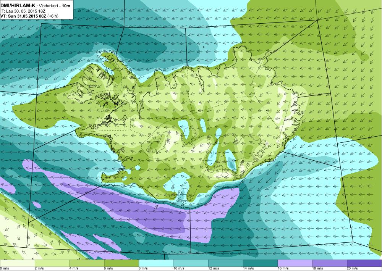Click the "10 m/s" legend label

pos(179,268)
